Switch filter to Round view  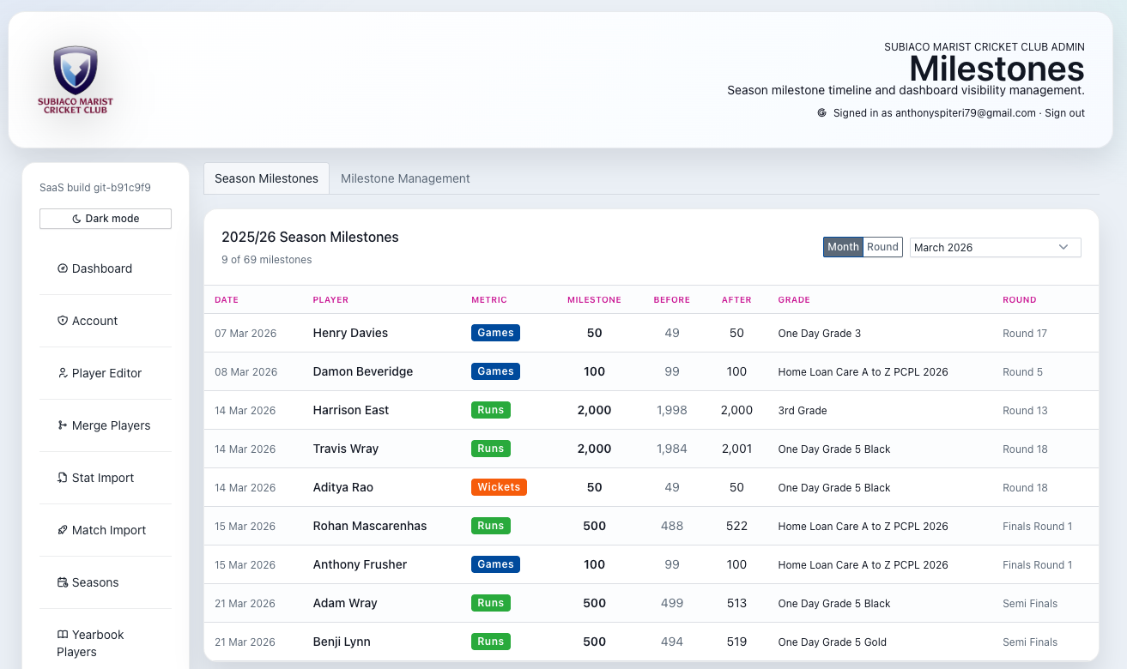point(882,247)
